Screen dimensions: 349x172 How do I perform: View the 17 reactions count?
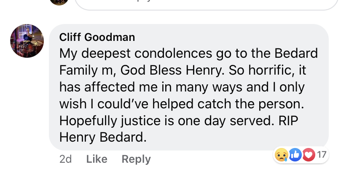tap(321, 155)
